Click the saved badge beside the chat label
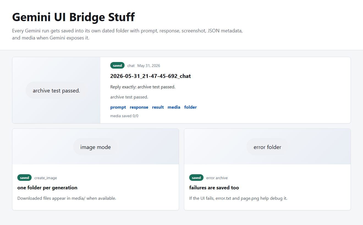This screenshot has height=225, width=363. click(x=117, y=66)
